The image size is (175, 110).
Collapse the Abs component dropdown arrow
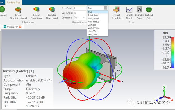coord(106,8)
